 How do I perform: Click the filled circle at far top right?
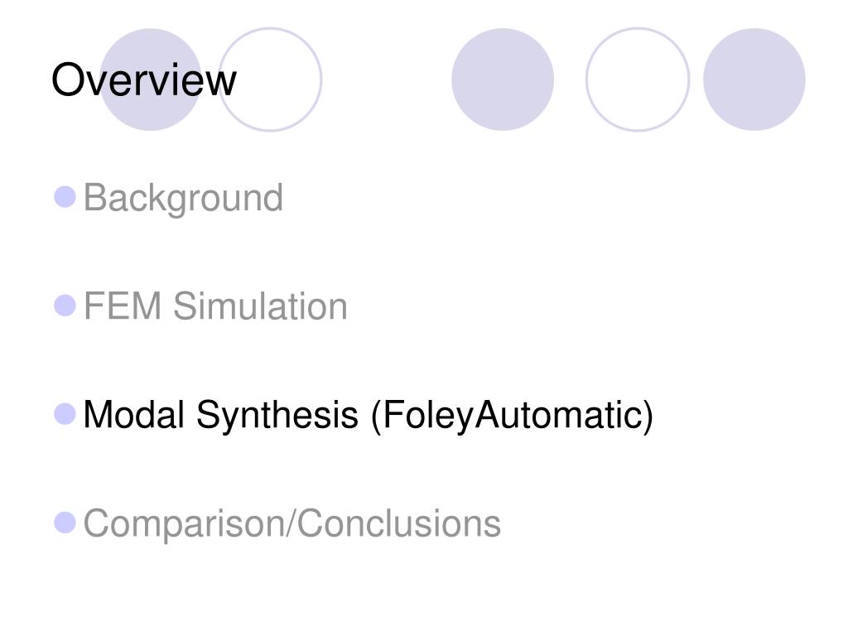coord(754,79)
